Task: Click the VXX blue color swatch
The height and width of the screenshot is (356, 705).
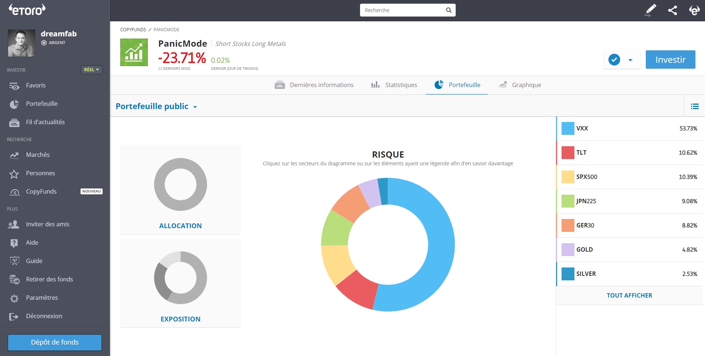Action: coord(568,129)
